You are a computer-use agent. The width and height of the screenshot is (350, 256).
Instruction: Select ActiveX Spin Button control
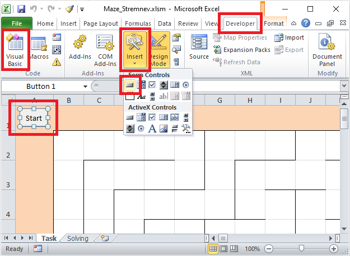click(130, 129)
